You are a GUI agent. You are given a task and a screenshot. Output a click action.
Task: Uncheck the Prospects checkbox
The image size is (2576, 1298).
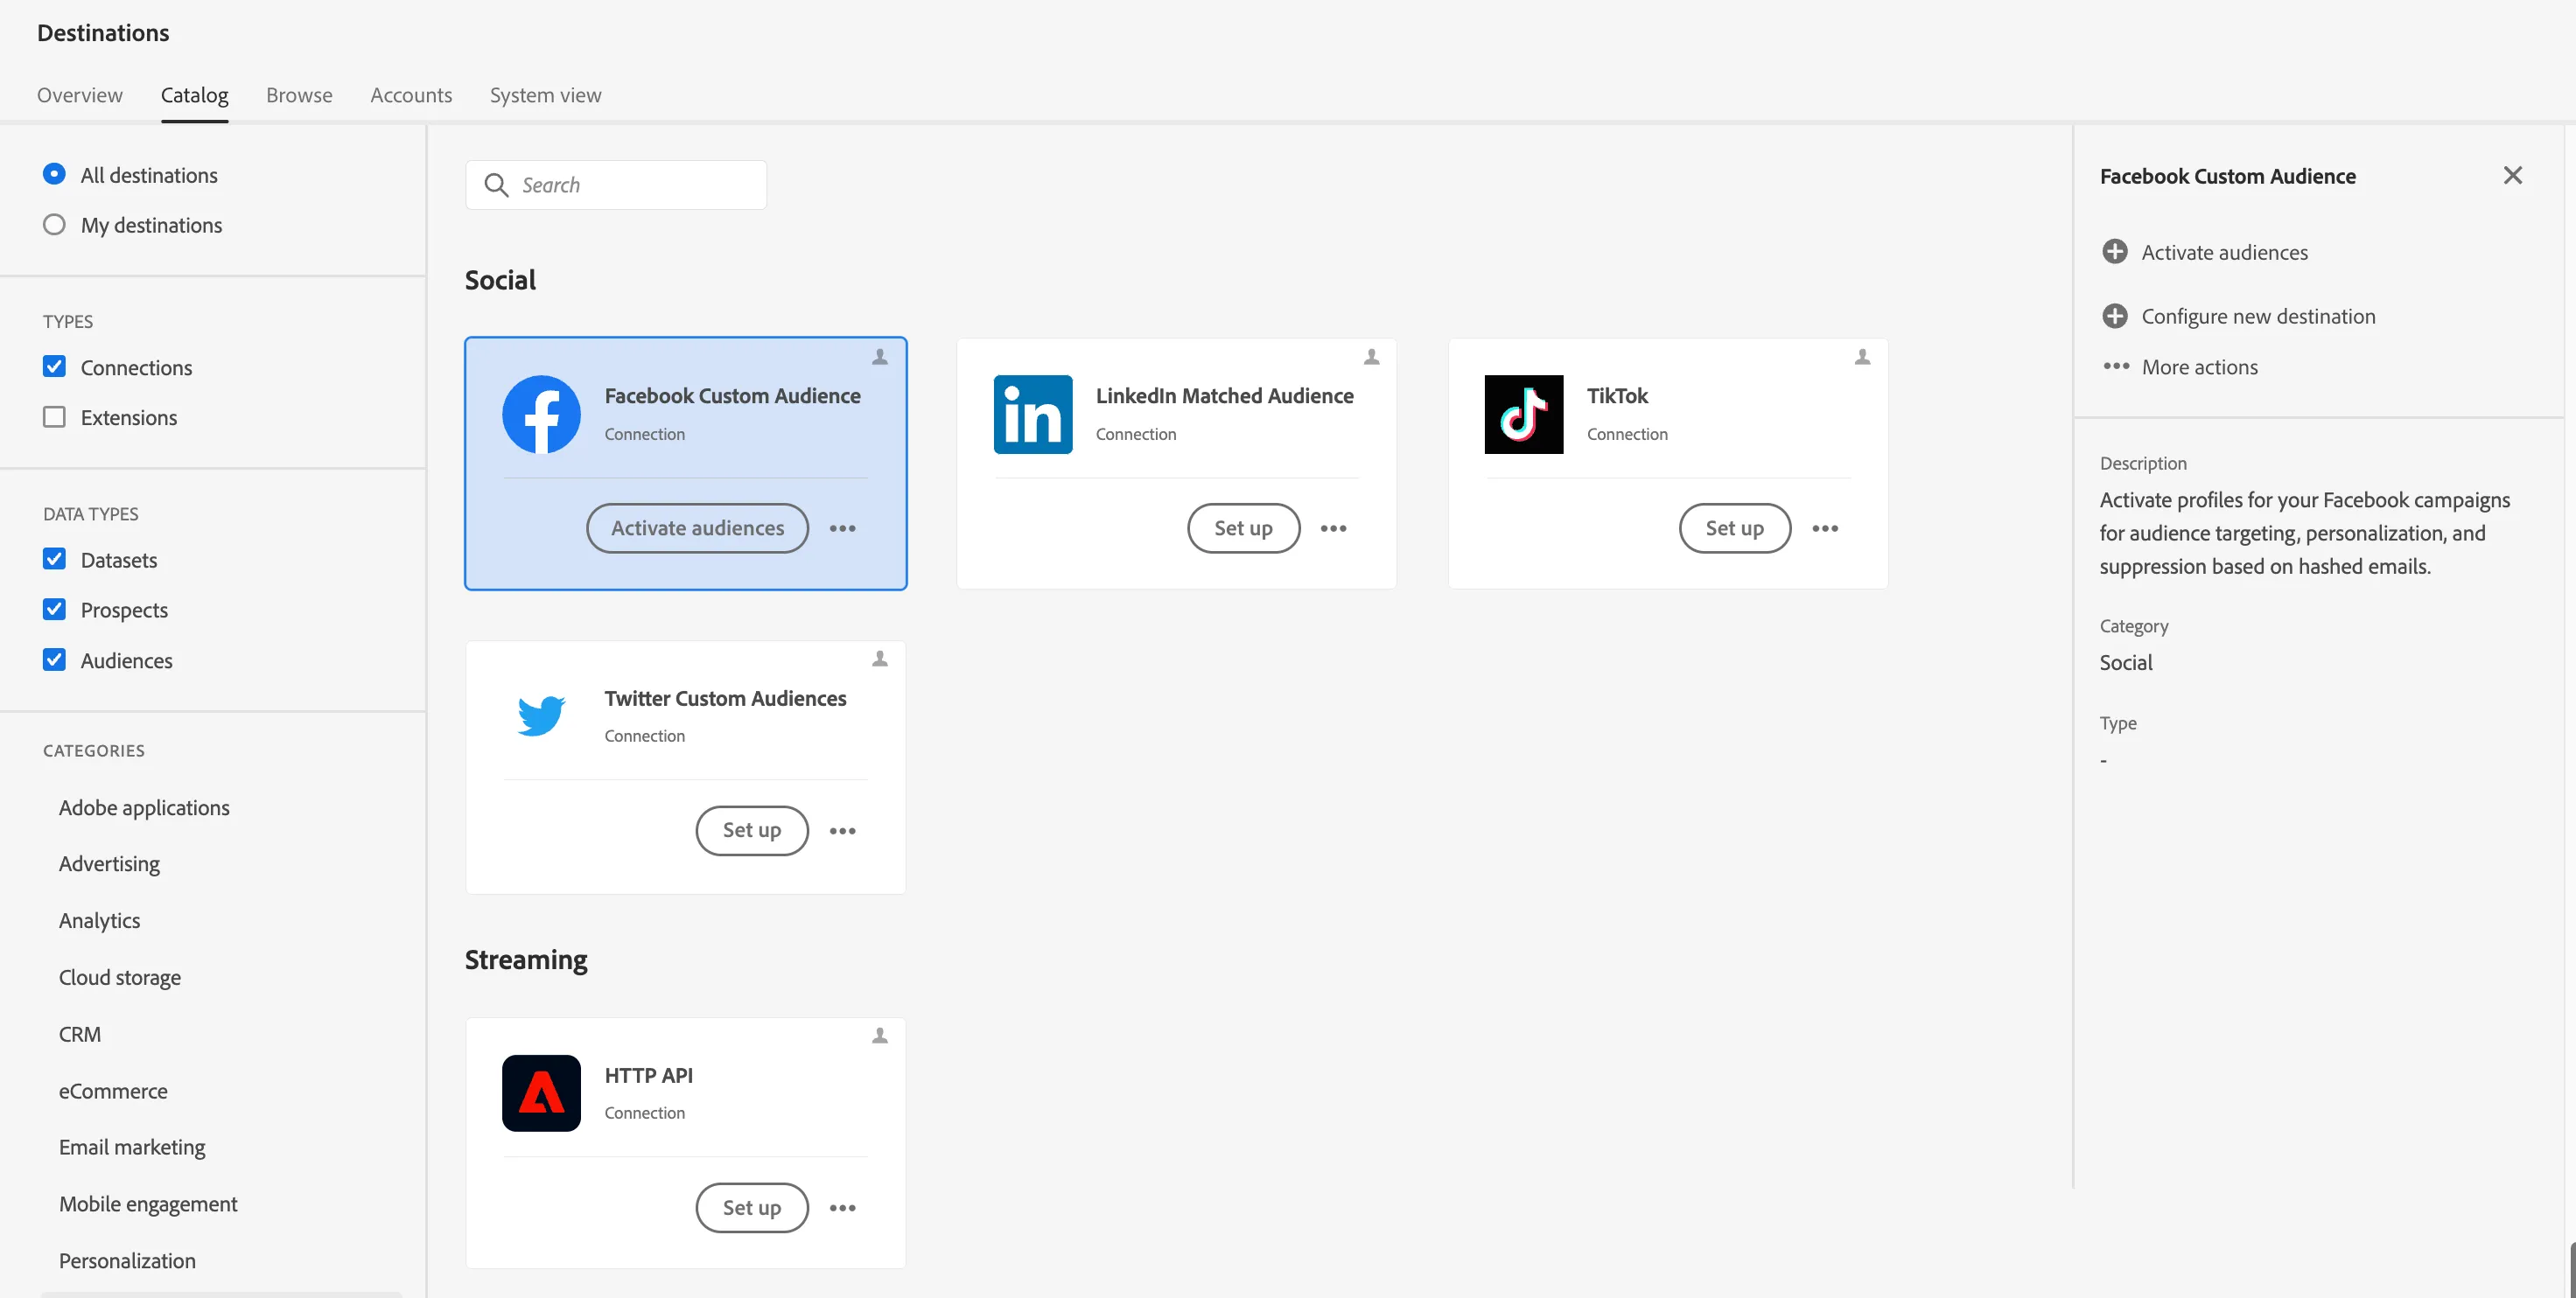[x=54, y=609]
